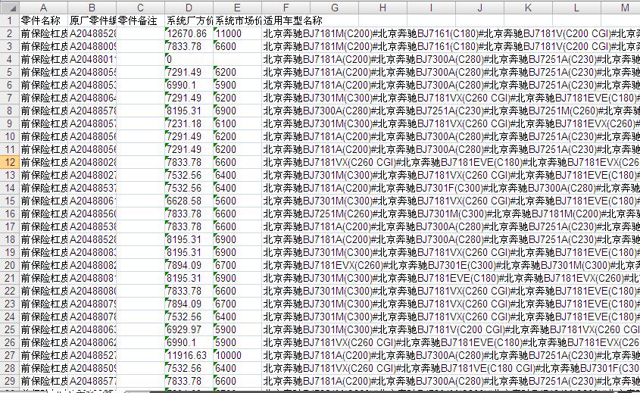This screenshot has height=393, width=640.
Task: Select cell with value 6628.58
Action: (189, 201)
